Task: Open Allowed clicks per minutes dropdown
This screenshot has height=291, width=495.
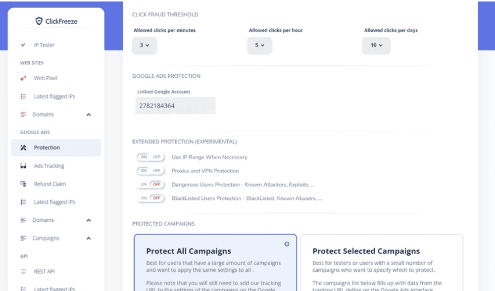Action: tap(144, 45)
